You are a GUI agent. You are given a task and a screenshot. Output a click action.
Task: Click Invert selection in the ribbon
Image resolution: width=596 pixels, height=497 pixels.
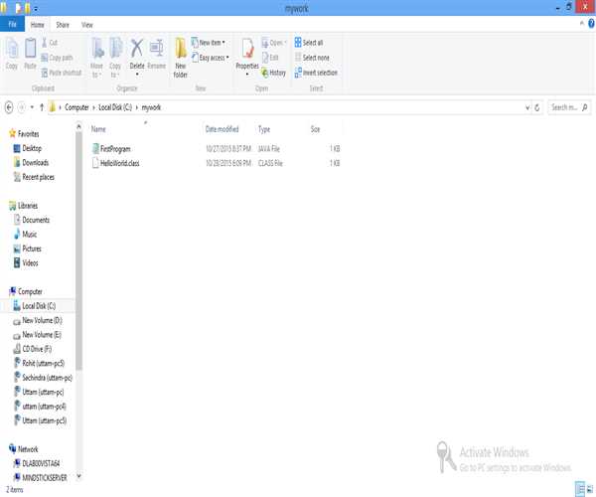[318, 73]
